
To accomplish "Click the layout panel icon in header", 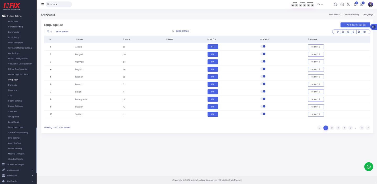I will 342,4.
